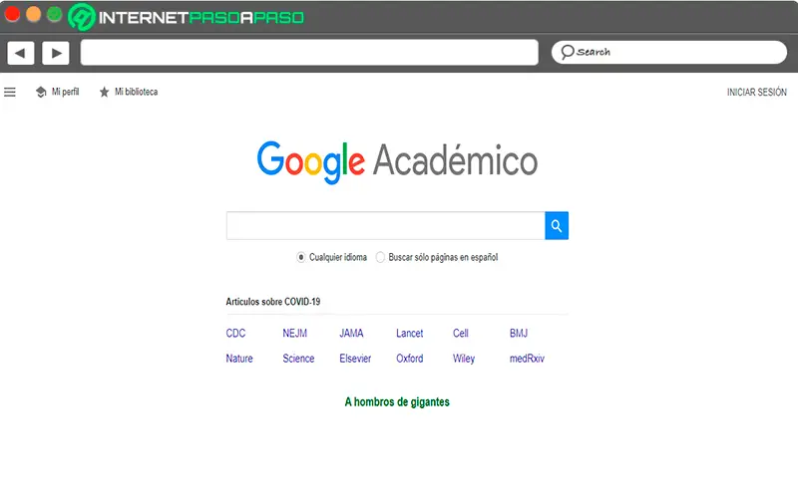Click the browser back arrow

(20, 53)
